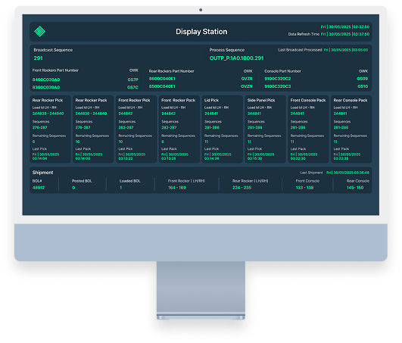Click rear rocker part number 8600C040E1
Screen dimensions: 402x343
162,79
